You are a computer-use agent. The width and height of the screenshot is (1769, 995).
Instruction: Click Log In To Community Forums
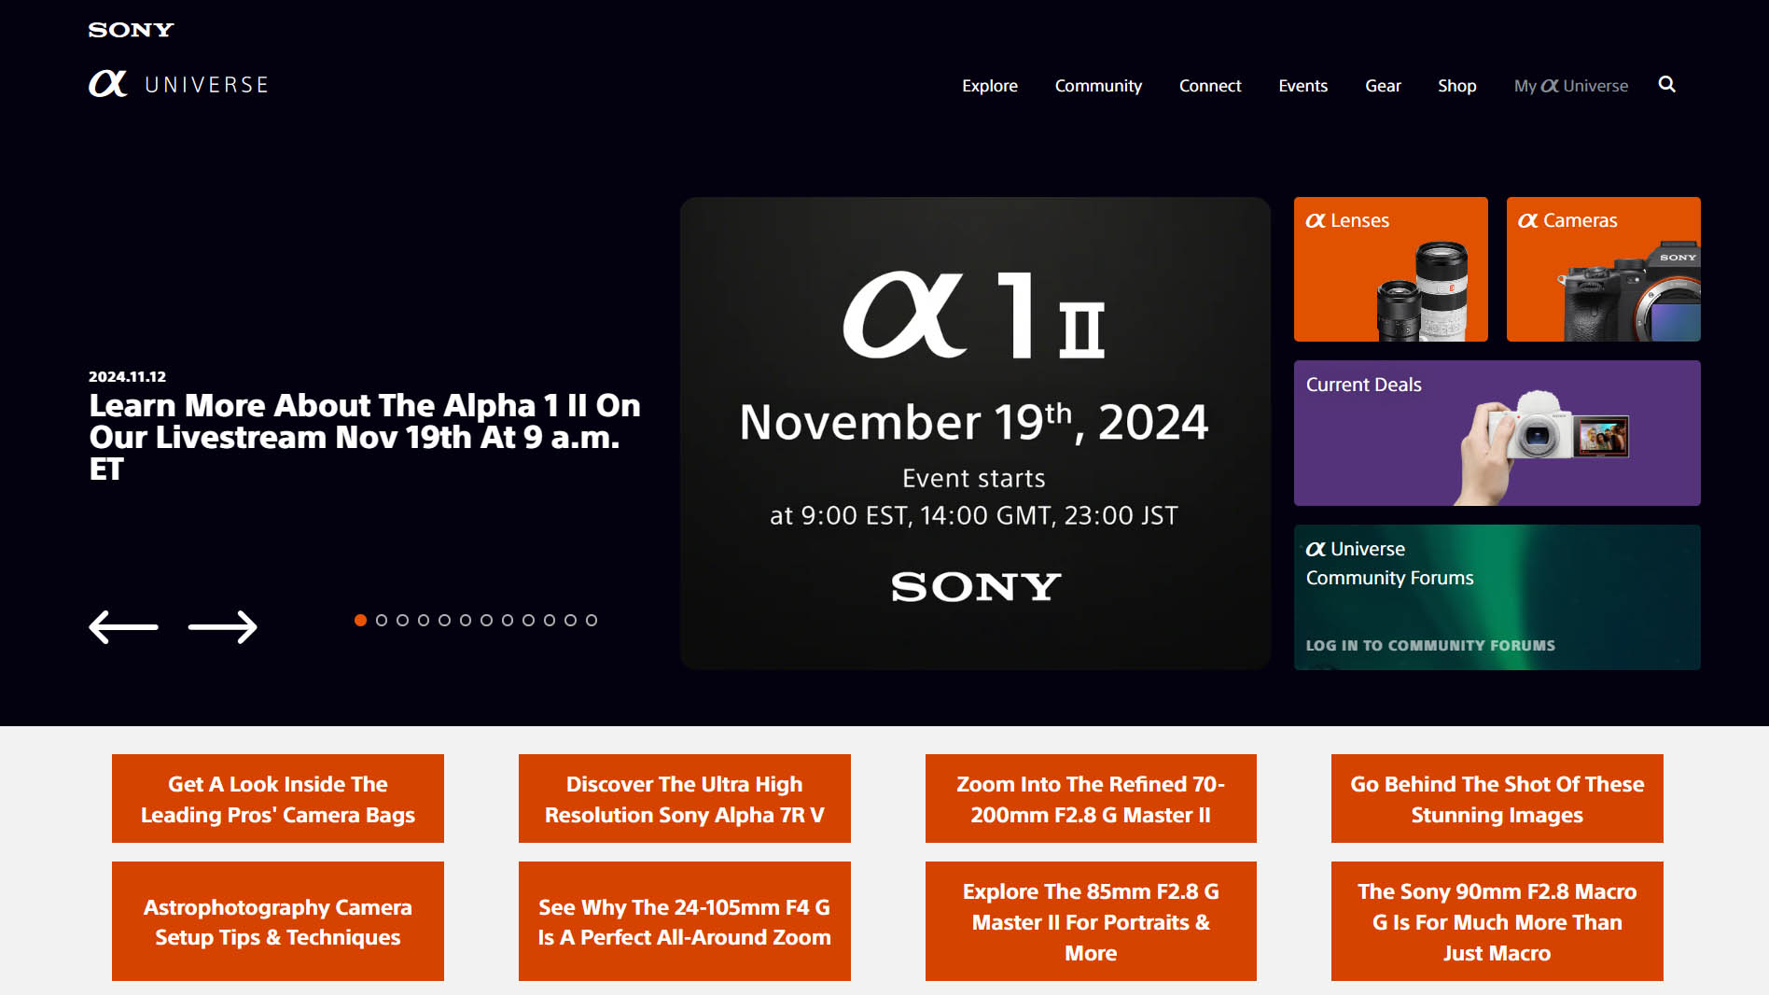pyautogui.click(x=1430, y=646)
